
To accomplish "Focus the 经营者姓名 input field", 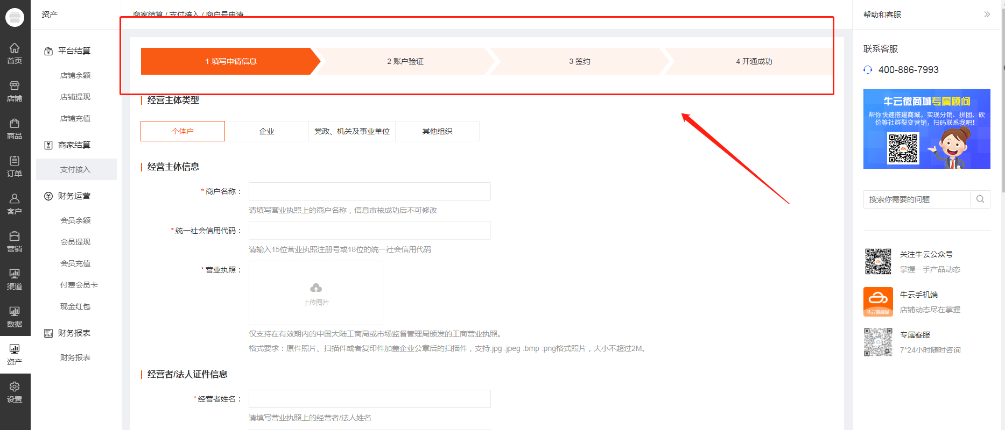I will [x=370, y=399].
